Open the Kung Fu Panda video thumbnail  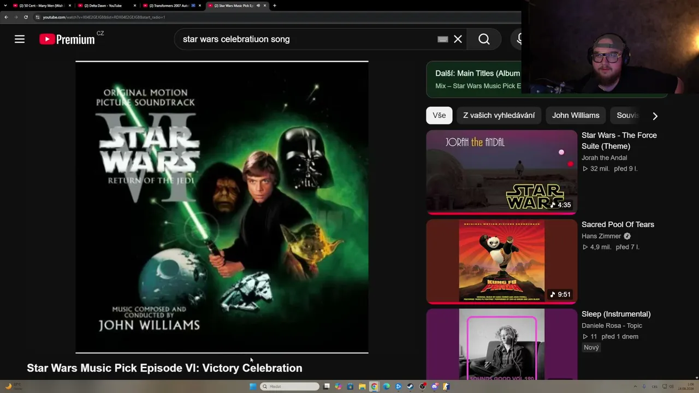pyautogui.click(x=501, y=261)
